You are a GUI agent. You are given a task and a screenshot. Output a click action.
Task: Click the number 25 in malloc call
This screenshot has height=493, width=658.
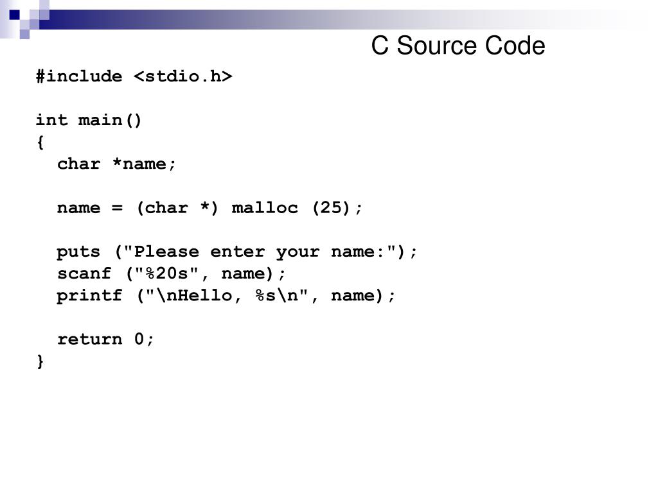331,207
